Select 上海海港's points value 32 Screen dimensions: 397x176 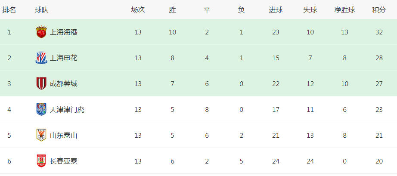coord(379,32)
